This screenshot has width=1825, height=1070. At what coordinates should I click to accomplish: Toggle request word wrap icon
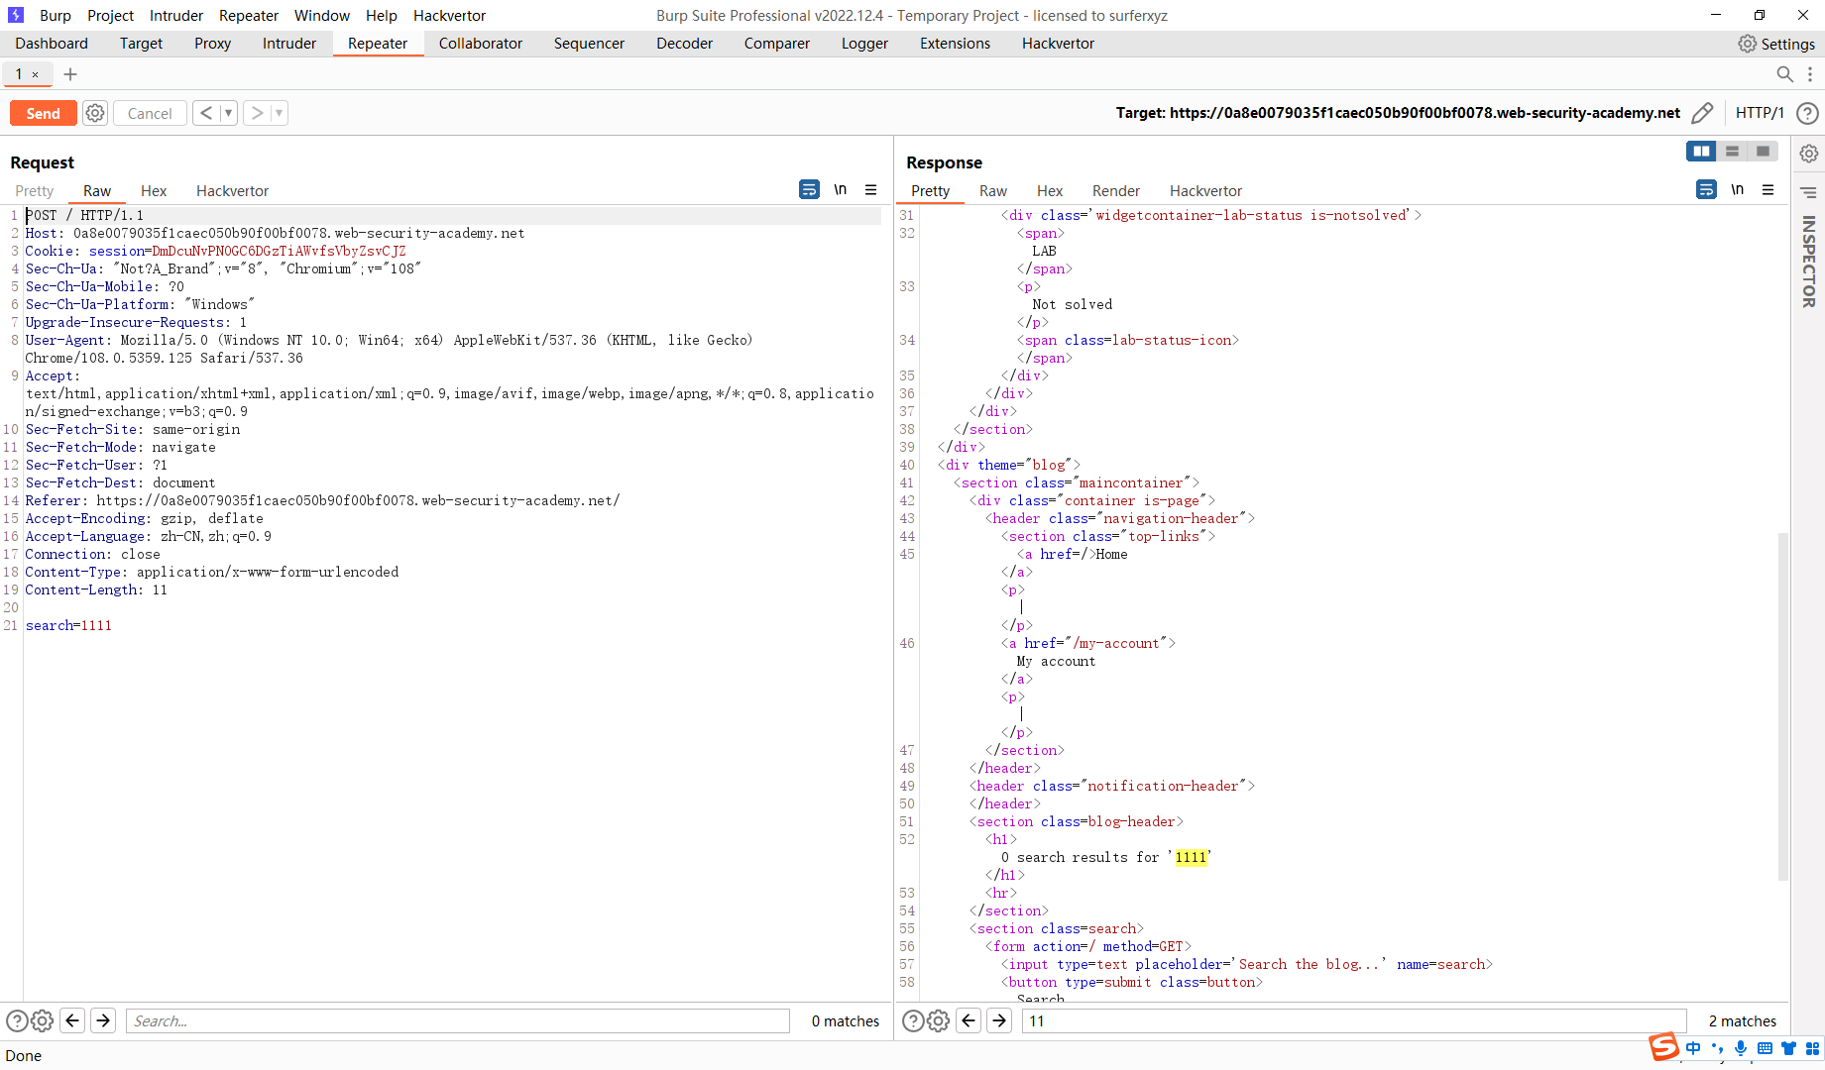pos(809,189)
